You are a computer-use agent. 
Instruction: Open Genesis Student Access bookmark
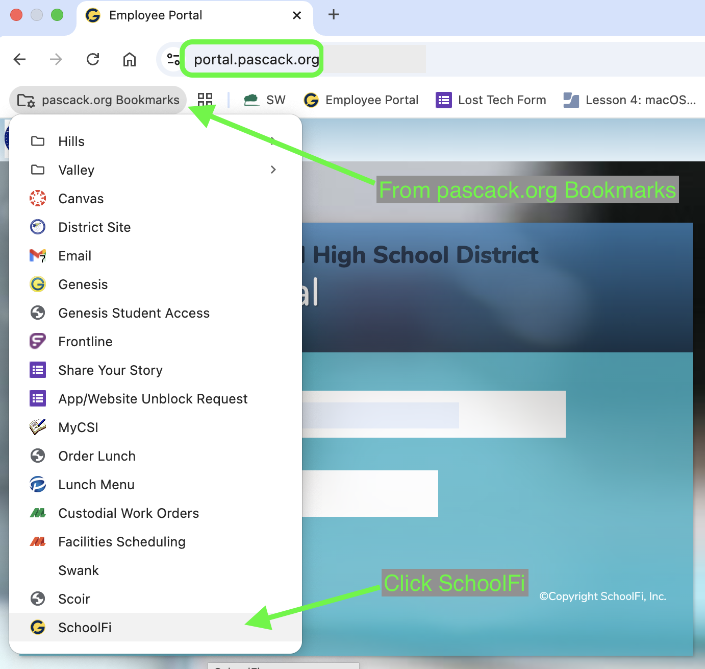(x=156, y=313)
